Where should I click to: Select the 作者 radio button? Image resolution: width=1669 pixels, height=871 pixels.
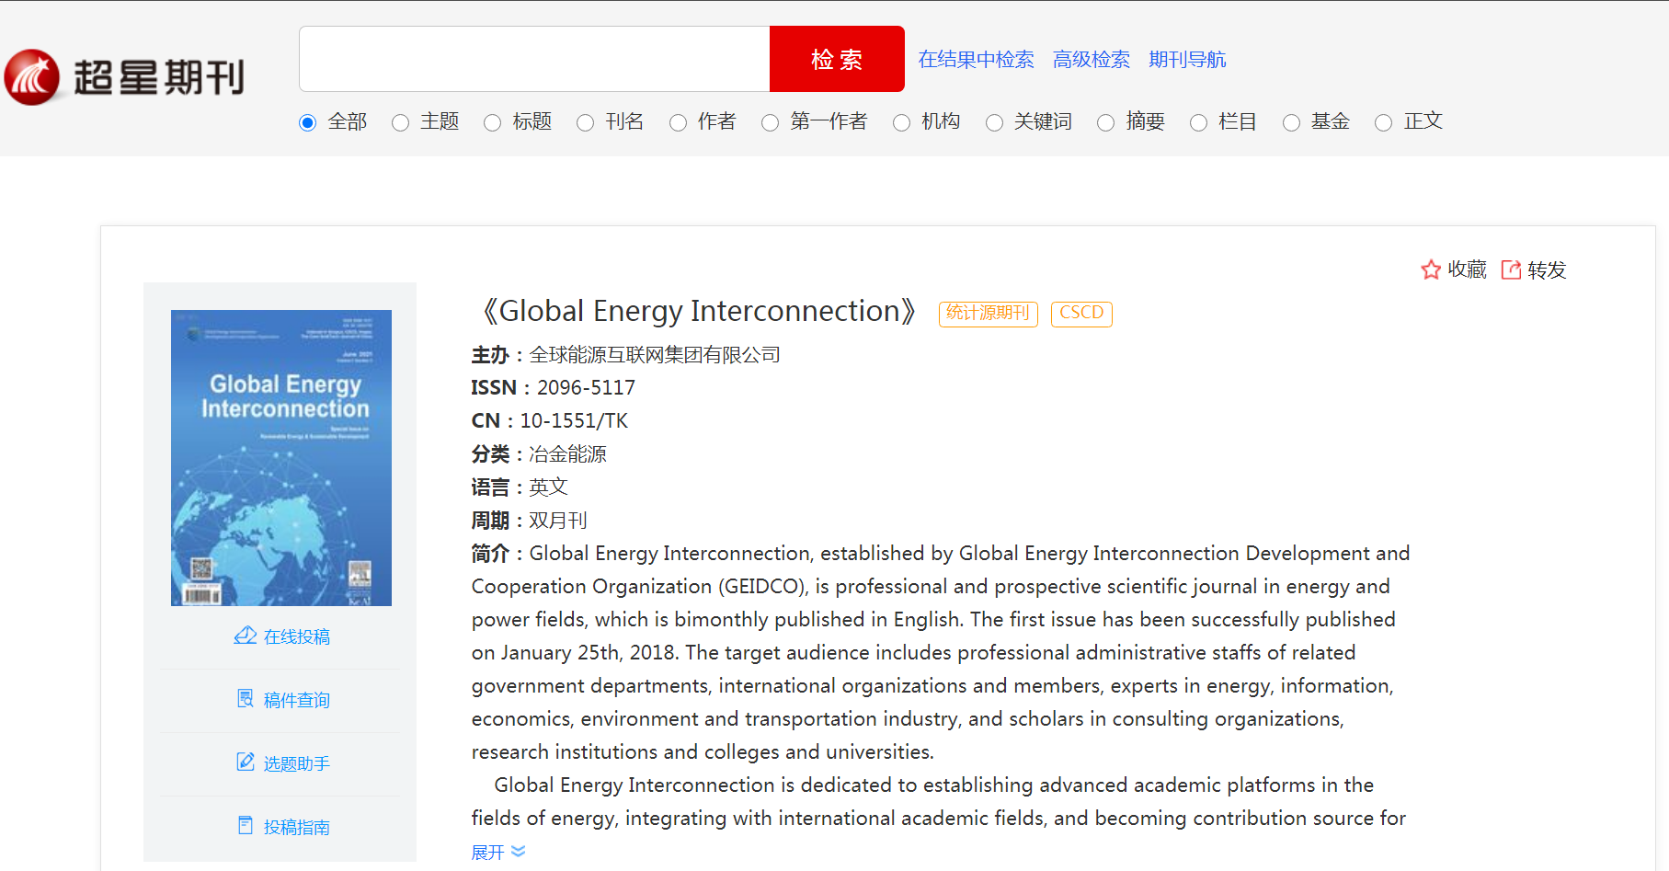[679, 122]
